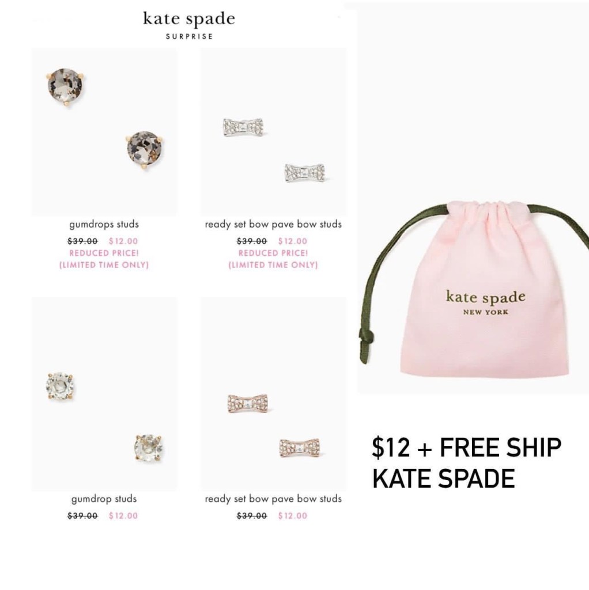This screenshot has width=589, height=590.
Task: Click the "gumdrop studs" product title
Action: click(104, 499)
